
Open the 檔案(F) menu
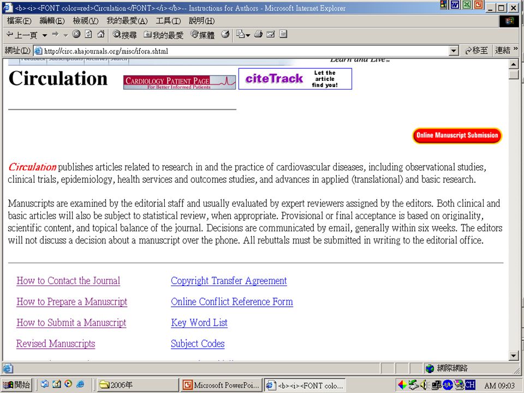click(x=19, y=21)
